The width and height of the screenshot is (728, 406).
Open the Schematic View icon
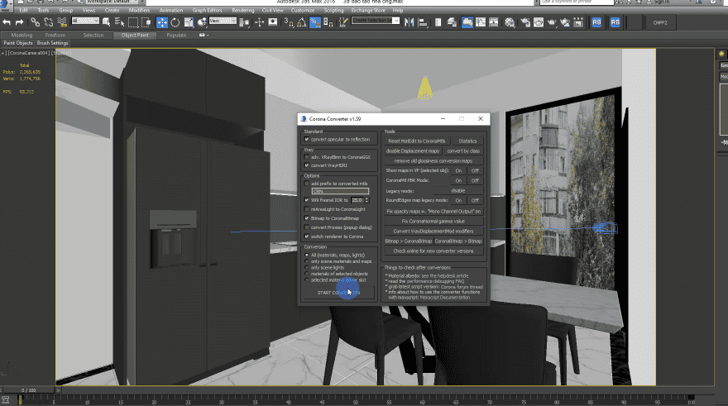(494, 22)
